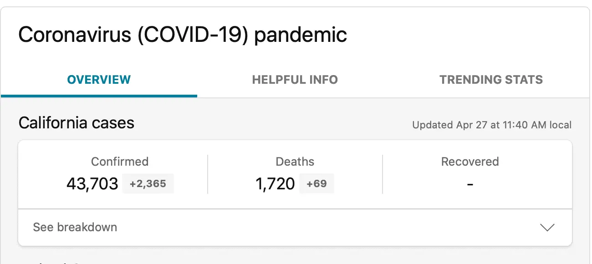Click the Coronavirus (COVID-19) pandemic title
The image size is (592, 264).
[183, 35]
